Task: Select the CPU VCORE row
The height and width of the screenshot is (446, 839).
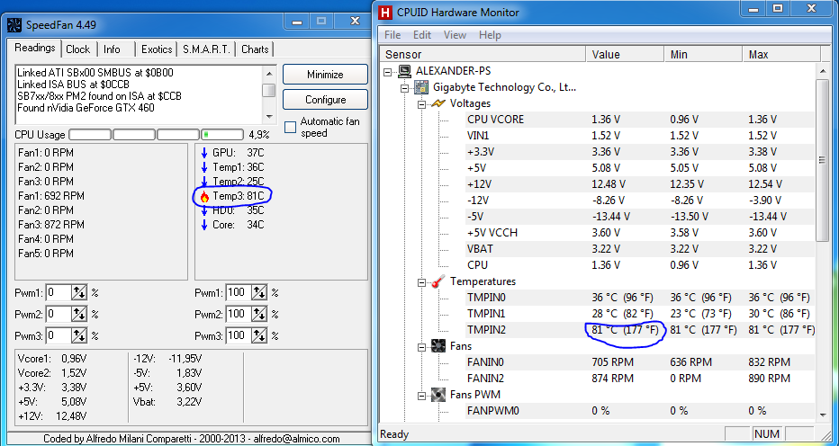Action: [639, 120]
